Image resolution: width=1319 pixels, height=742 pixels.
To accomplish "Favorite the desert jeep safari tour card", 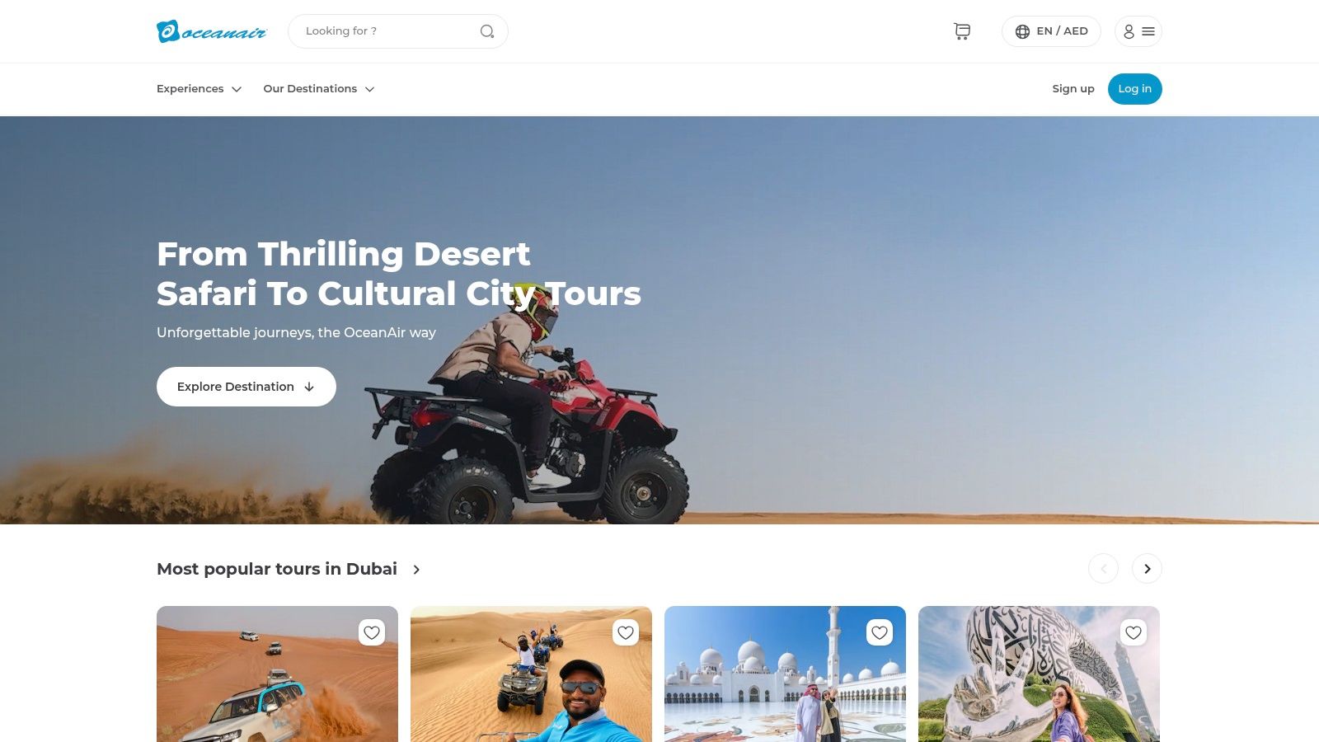I will click(372, 632).
